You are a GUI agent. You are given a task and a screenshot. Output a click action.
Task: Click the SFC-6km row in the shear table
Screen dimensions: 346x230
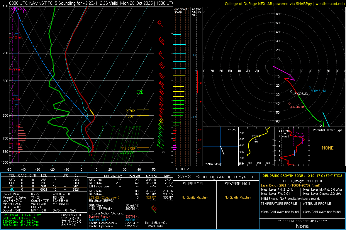[131, 191]
